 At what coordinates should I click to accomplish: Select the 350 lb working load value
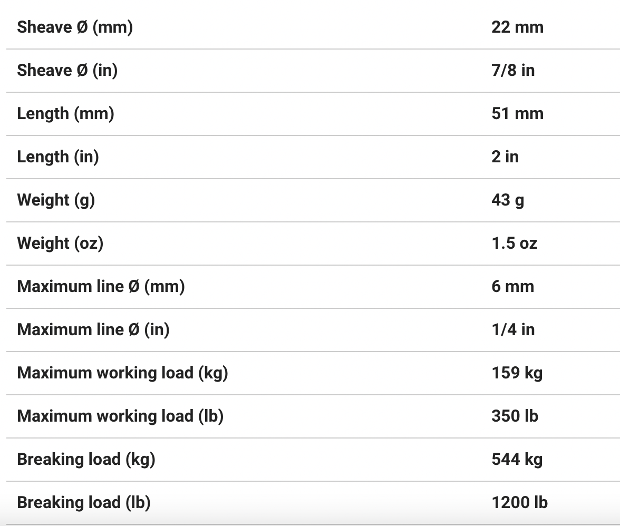tap(515, 416)
